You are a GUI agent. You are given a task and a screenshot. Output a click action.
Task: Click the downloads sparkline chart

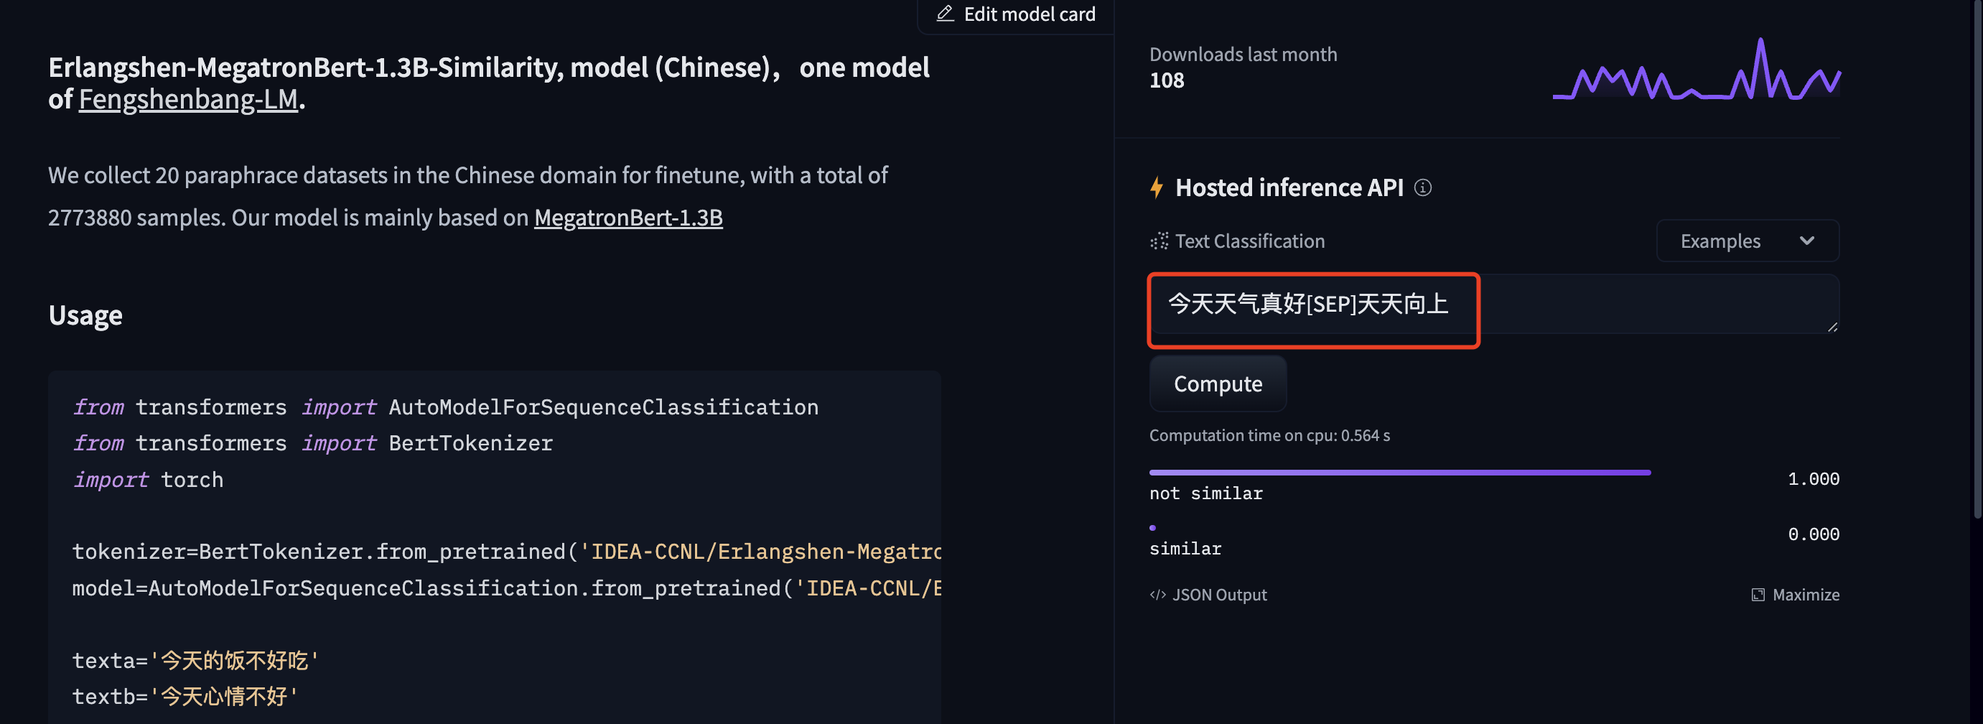(1694, 77)
